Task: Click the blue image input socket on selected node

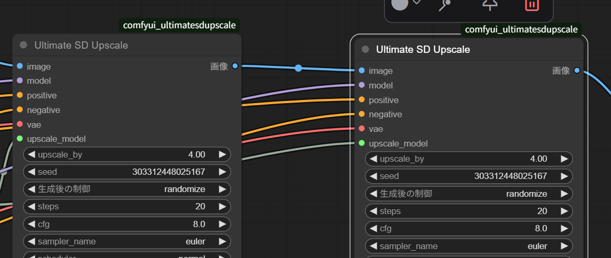Action: click(361, 70)
